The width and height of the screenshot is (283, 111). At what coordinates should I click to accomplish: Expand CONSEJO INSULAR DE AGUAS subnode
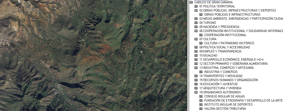coord(201,96)
